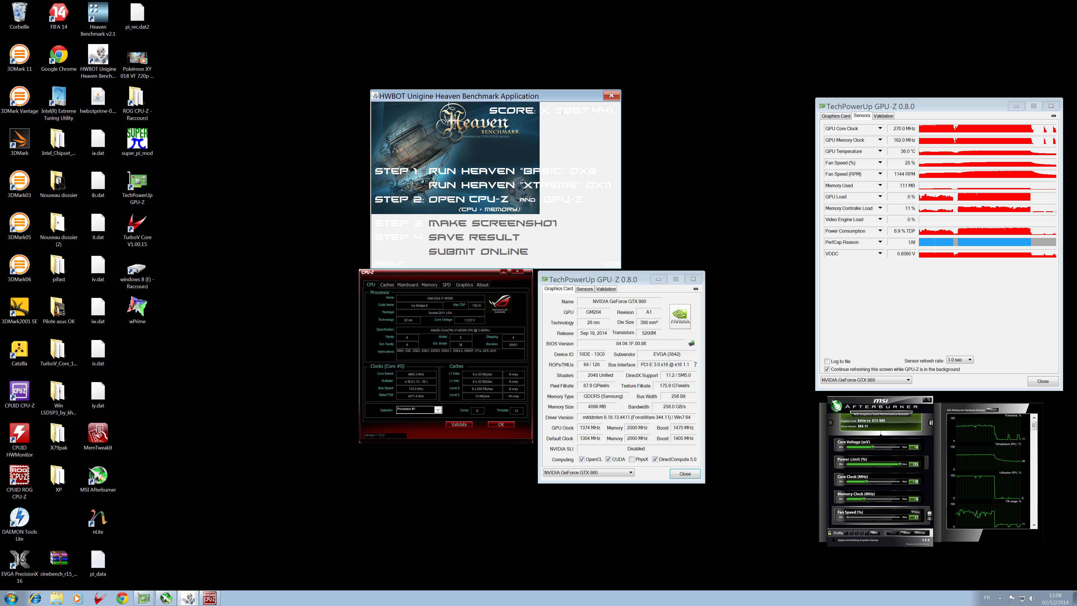Image resolution: width=1077 pixels, height=606 pixels.
Task: Switch to the SPD tab in CPU-Z
Action: pyautogui.click(x=447, y=285)
